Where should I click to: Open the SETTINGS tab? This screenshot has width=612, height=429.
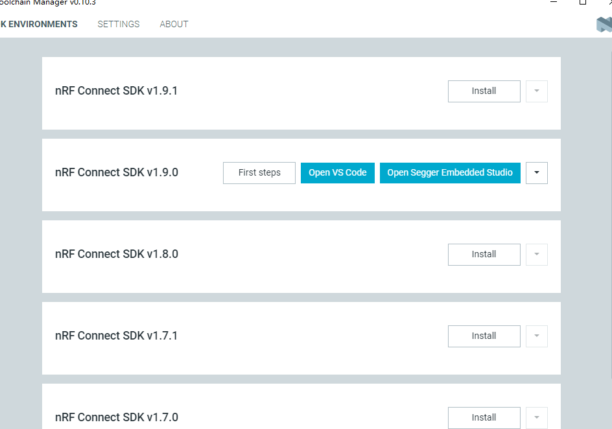(118, 24)
